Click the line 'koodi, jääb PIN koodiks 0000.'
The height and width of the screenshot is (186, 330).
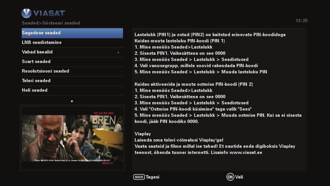click(x=167, y=121)
